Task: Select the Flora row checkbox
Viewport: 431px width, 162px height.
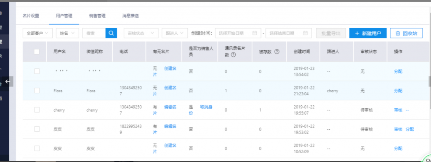Action: 37,91
